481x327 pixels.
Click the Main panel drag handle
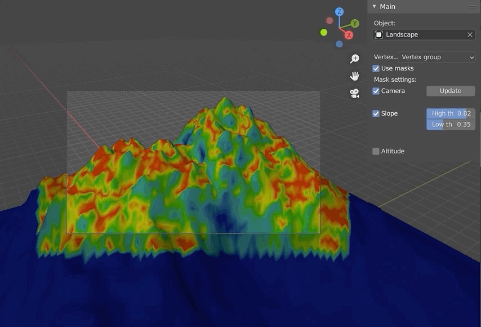click(472, 7)
